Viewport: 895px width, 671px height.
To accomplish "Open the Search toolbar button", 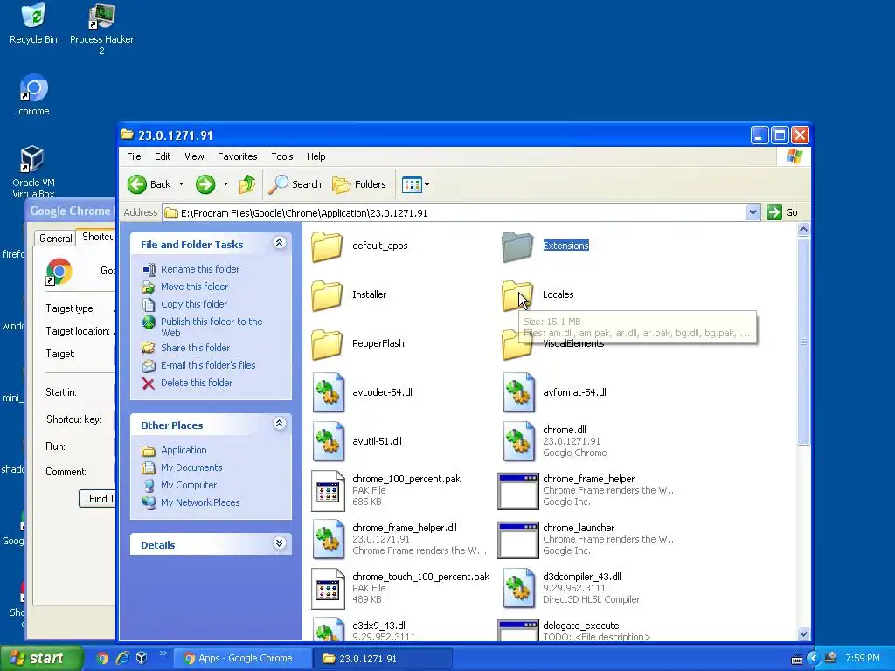I will (x=295, y=184).
